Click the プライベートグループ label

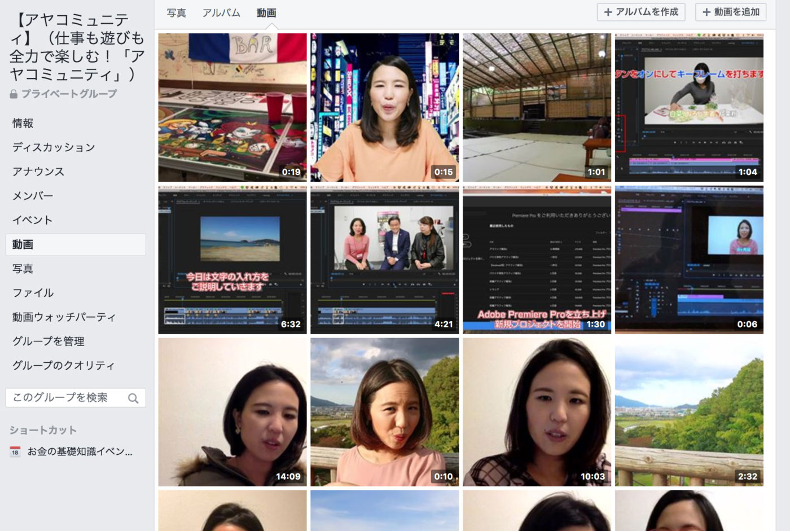pyautogui.click(x=69, y=94)
